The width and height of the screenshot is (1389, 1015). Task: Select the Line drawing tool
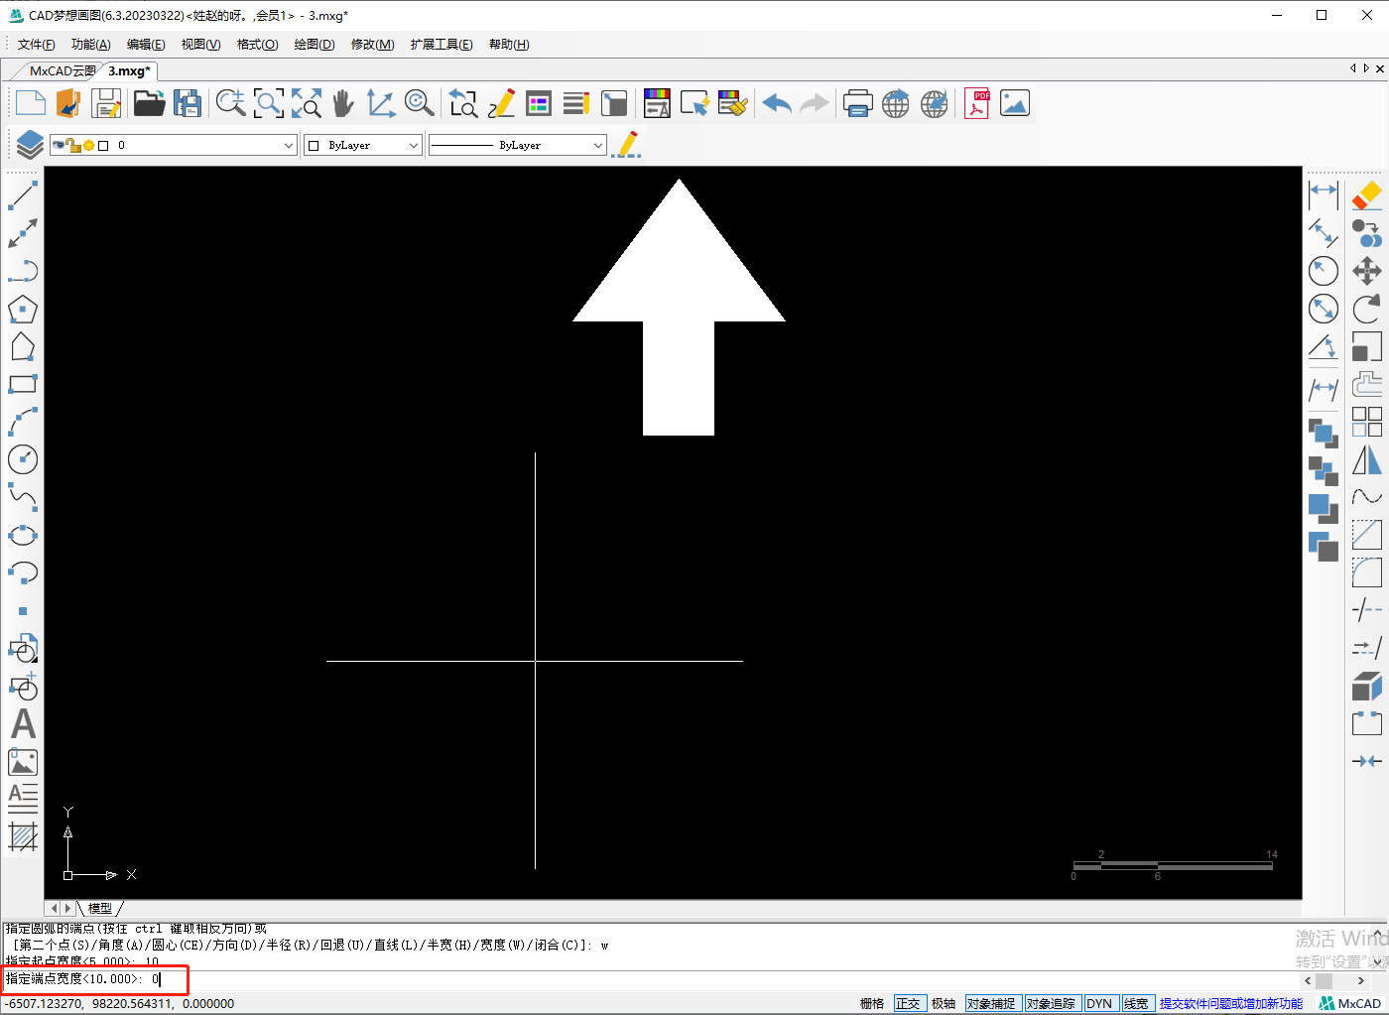(x=23, y=195)
